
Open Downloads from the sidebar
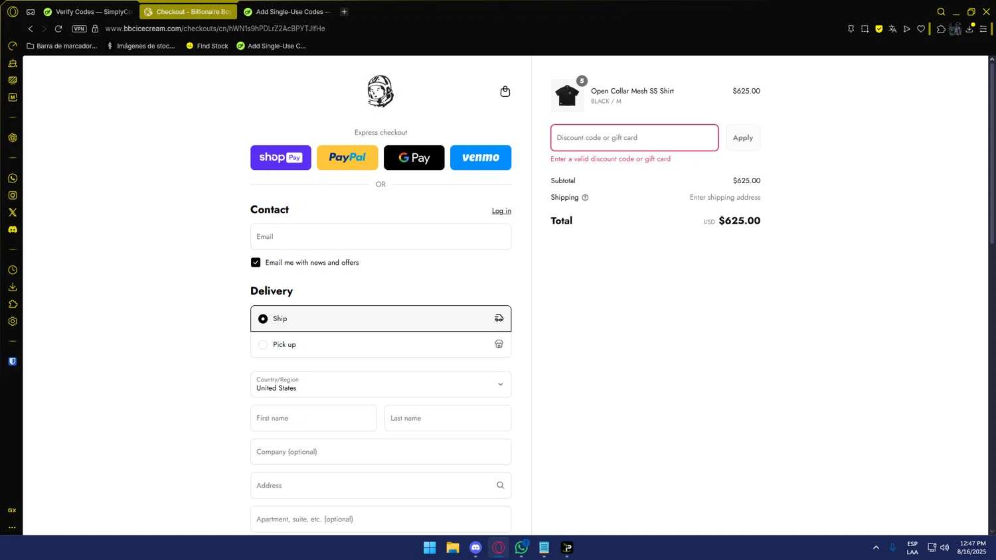[x=13, y=287]
